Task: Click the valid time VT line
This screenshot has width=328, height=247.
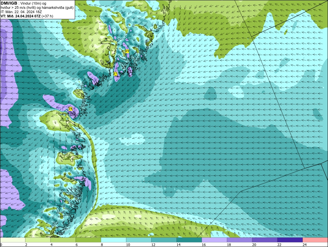Action: pyautogui.click(x=27, y=16)
